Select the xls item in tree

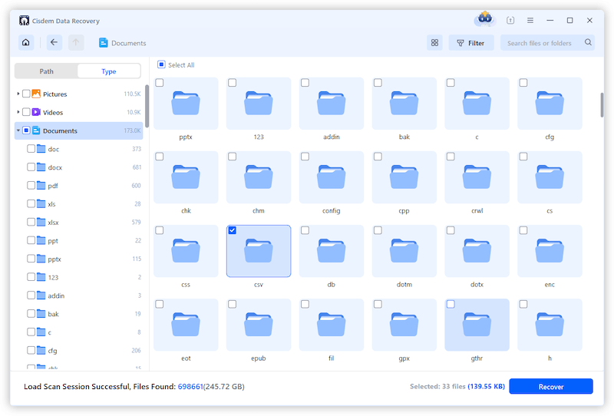point(79,203)
